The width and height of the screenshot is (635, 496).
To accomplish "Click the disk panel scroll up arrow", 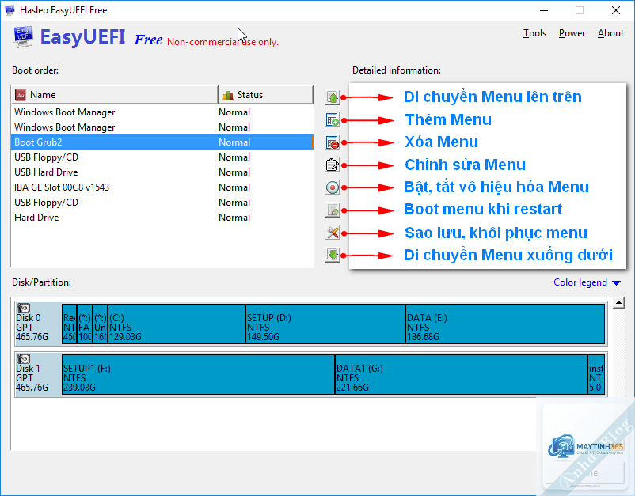I will [x=618, y=303].
